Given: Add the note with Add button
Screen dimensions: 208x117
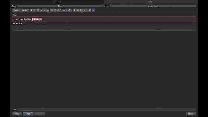Looking at the screenshot, I should (x=28, y=114).
